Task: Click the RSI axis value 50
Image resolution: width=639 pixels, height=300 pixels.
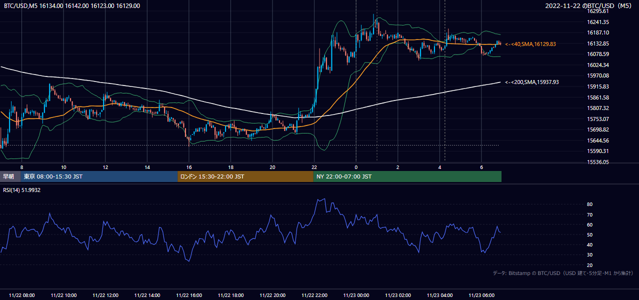Action: (x=589, y=235)
